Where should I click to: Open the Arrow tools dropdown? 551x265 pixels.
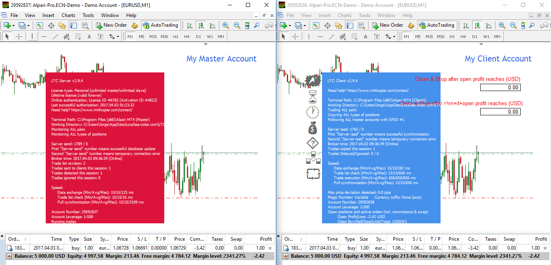coord(117,36)
